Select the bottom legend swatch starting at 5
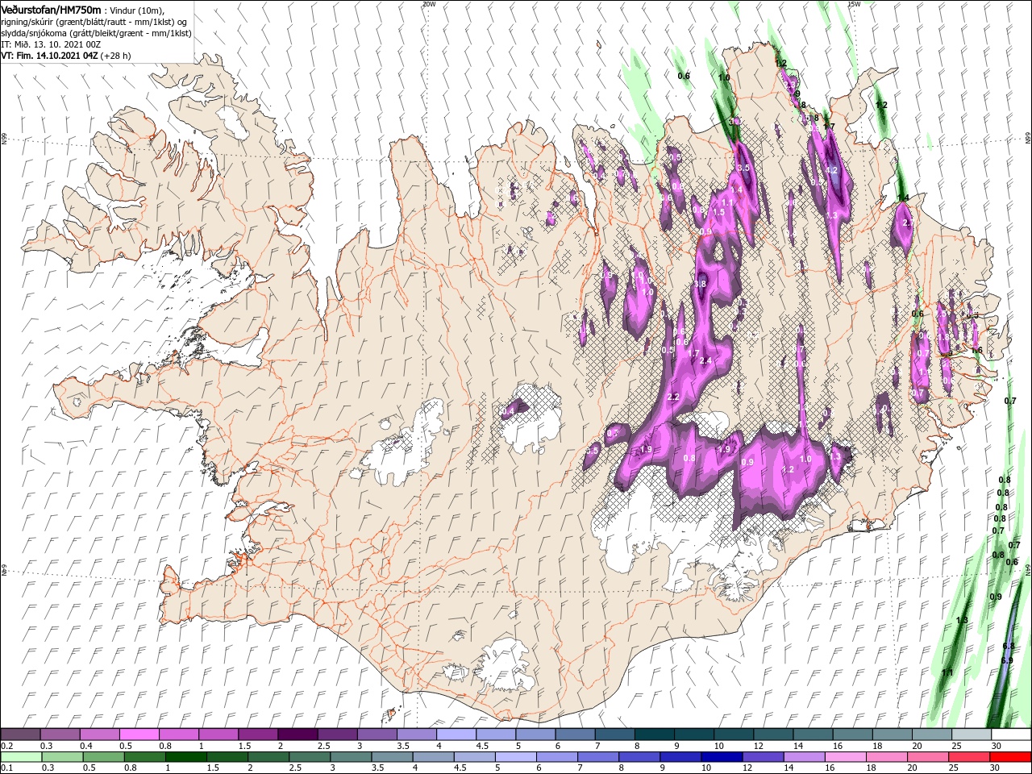 pos(515,757)
